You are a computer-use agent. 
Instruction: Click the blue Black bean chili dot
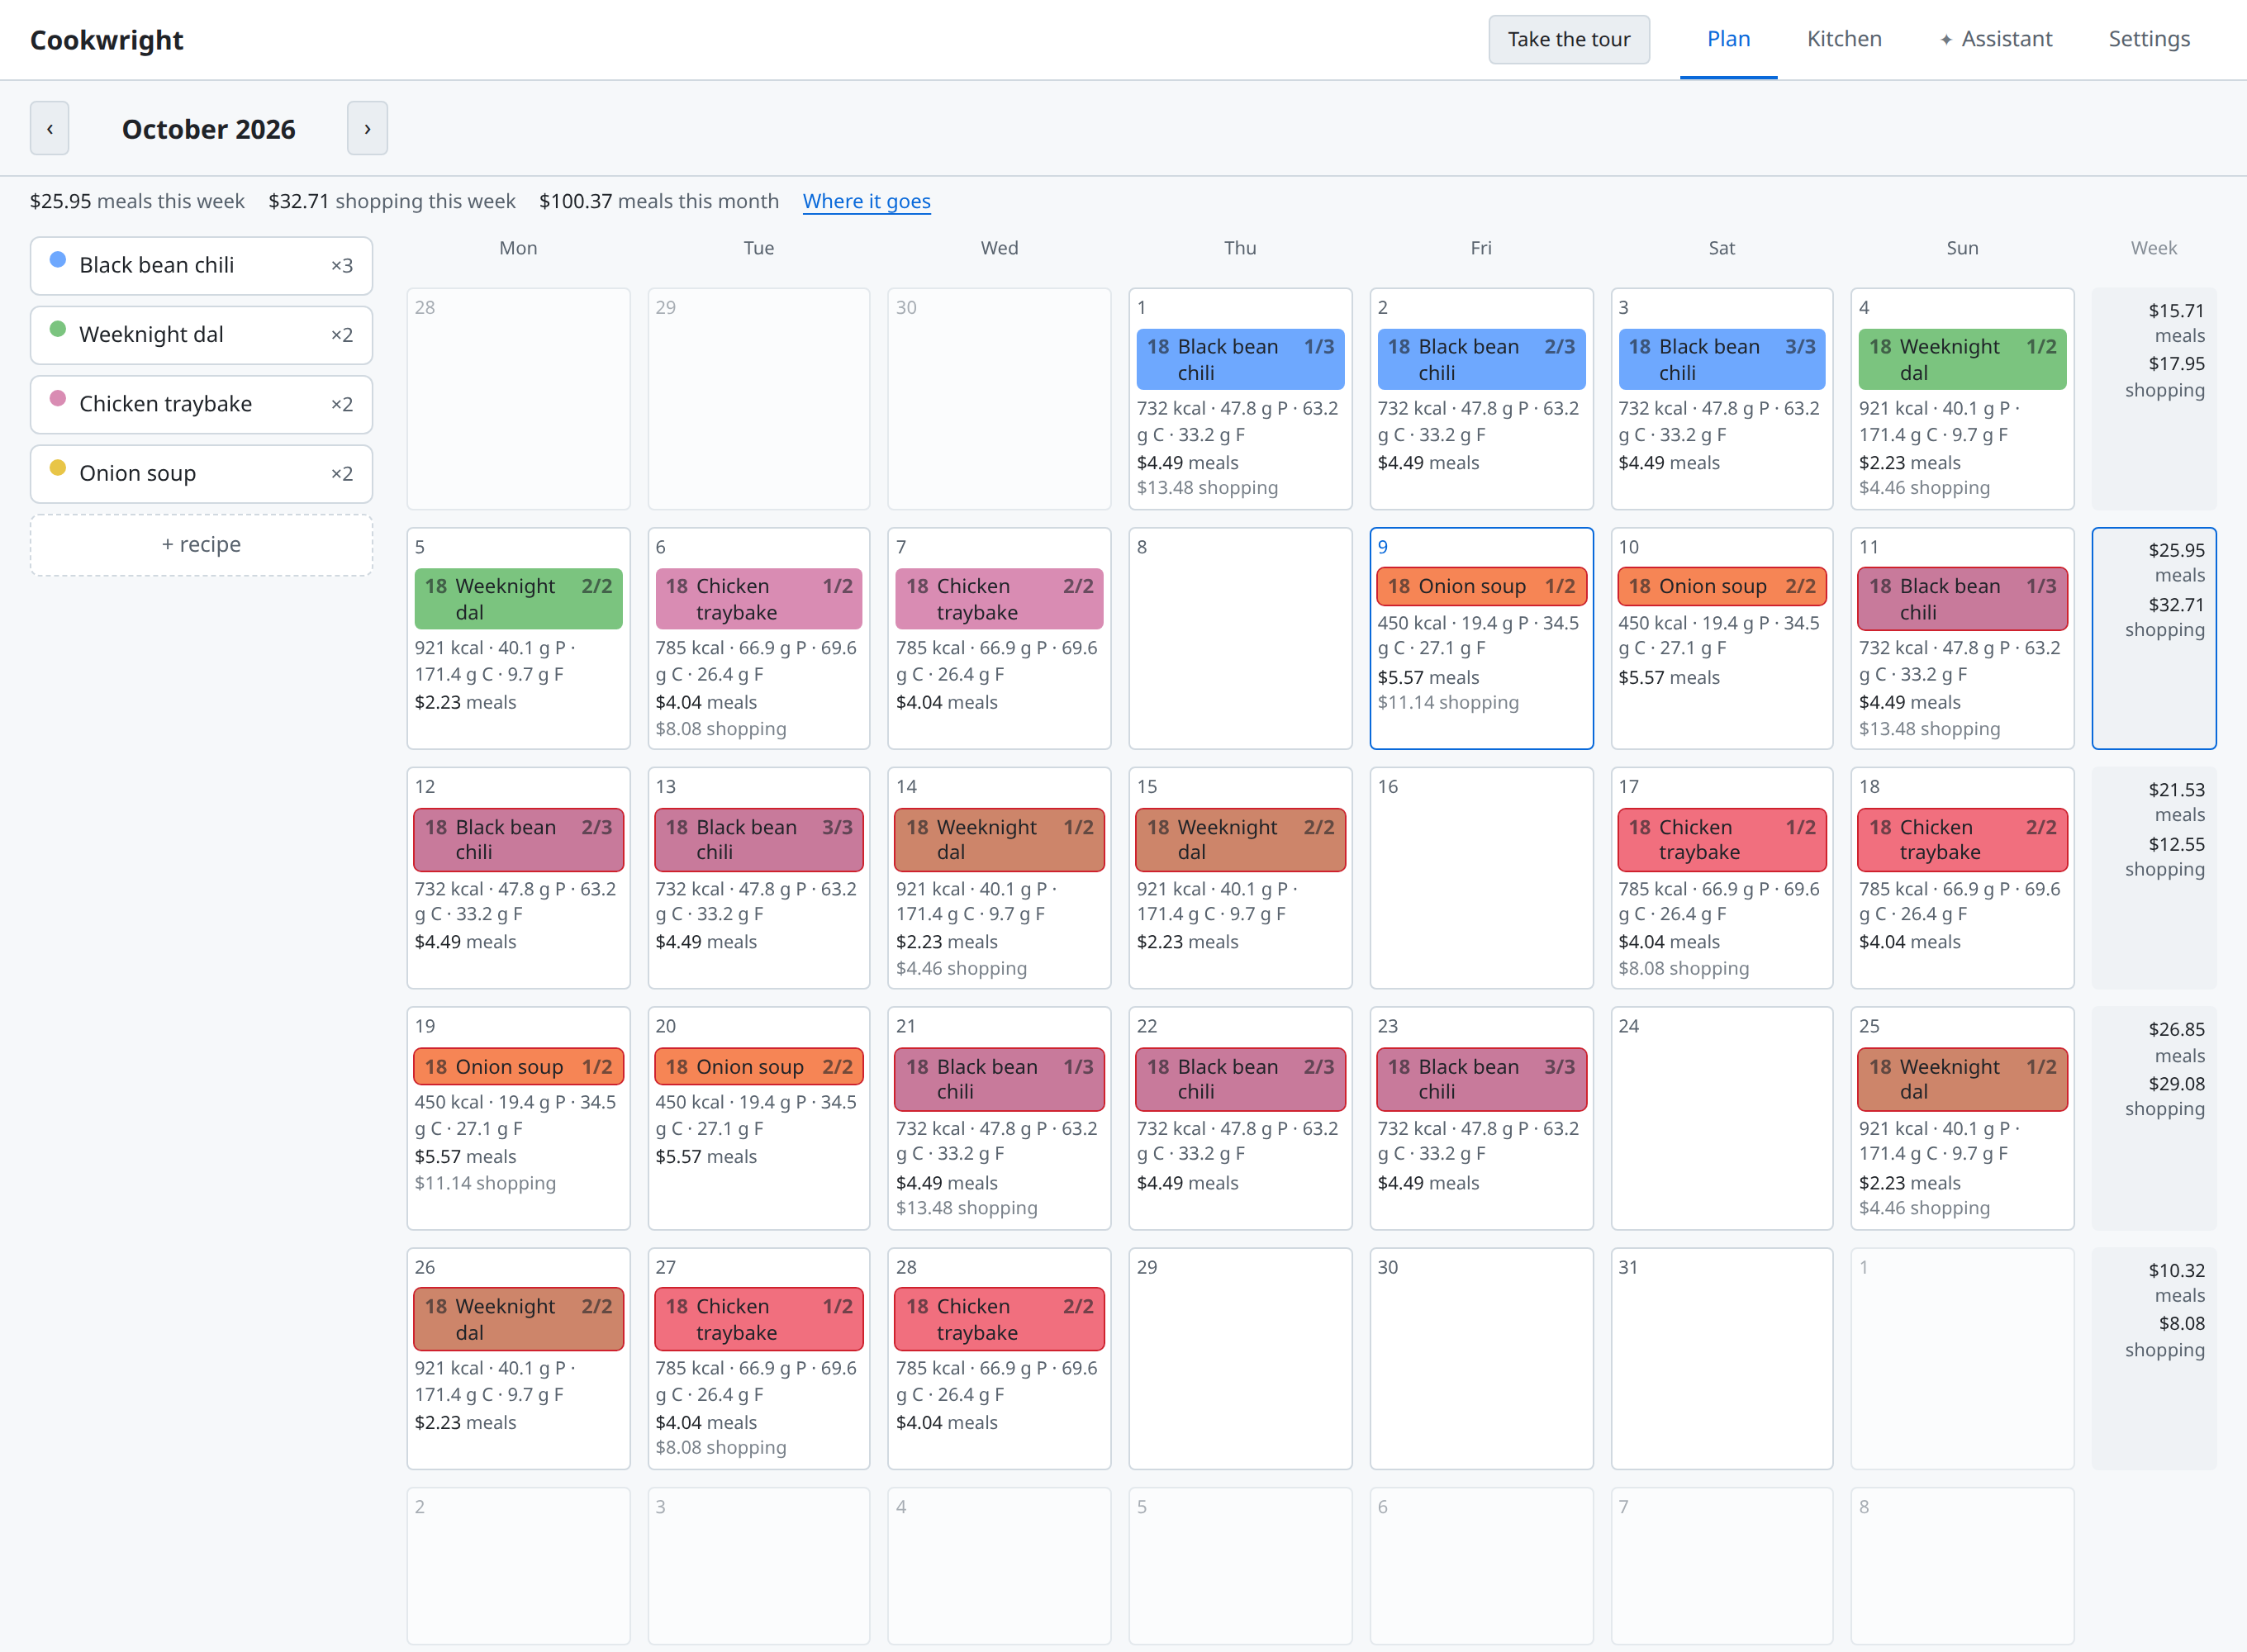[x=58, y=260]
